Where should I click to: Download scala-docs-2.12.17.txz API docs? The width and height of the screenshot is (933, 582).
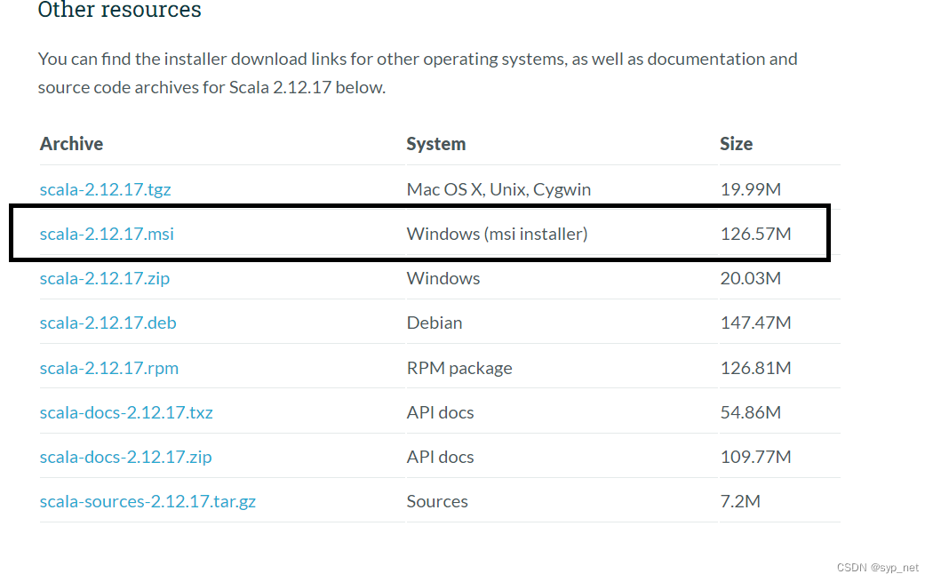point(126,412)
